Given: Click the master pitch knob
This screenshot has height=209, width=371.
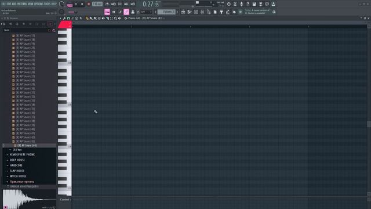Looking at the screenshot, I should click(x=61, y=12).
